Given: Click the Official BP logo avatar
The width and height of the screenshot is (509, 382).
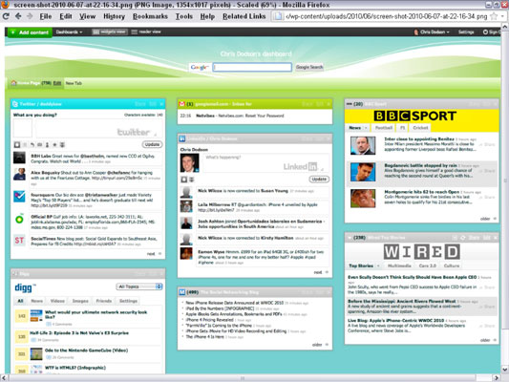Looking at the screenshot, I should pos(19,220).
